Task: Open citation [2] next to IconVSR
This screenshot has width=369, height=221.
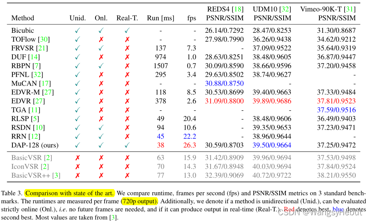Action: point(45,167)
